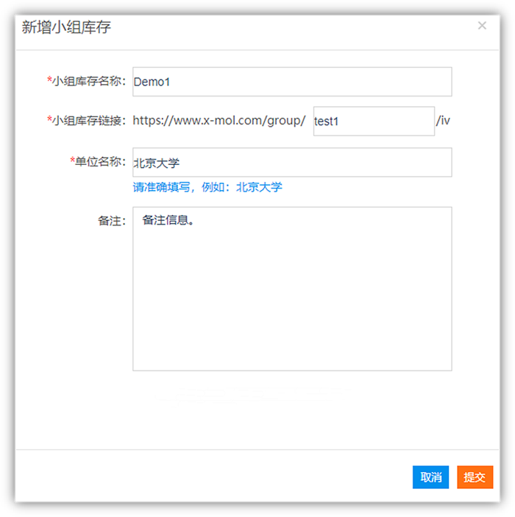The width and height of the screenshot is (515, 517).
Task: Click the blue hint text 请准确填写，例如：北京大学
Action: 207,187
